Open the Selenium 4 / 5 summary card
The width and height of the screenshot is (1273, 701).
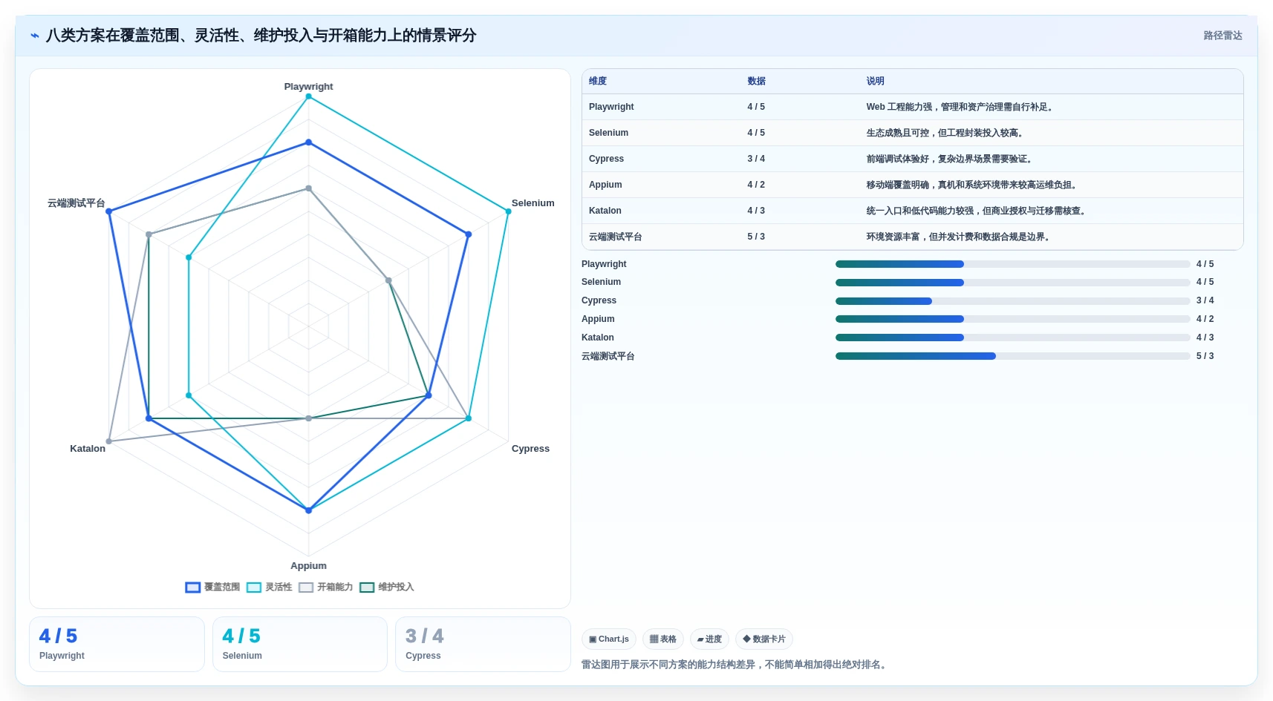[300, 645]
